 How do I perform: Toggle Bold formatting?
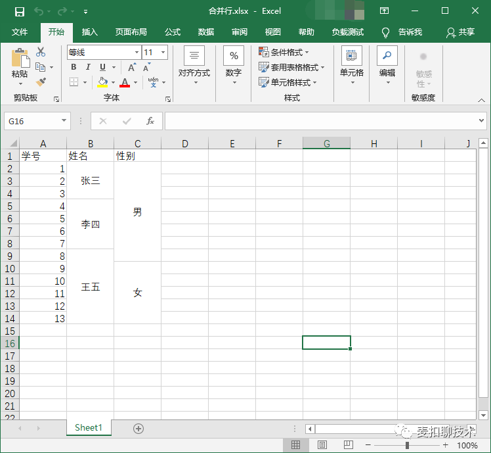pos(74,67)
